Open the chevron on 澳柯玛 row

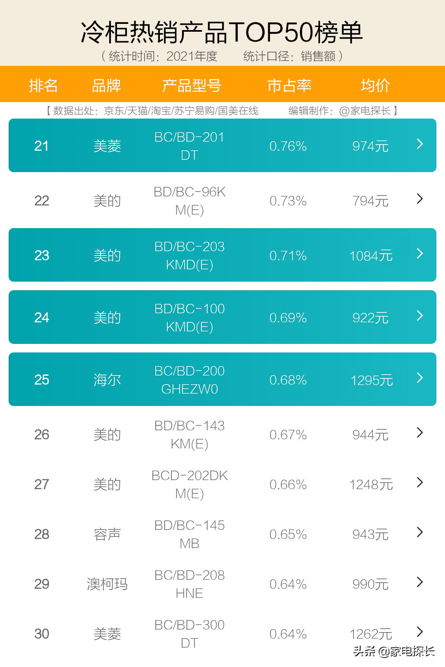pyautogui.click(x=420, y=582)
